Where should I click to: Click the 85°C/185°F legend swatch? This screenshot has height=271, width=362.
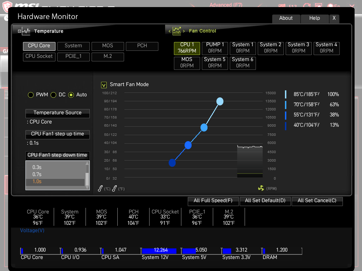pos(286,95)
